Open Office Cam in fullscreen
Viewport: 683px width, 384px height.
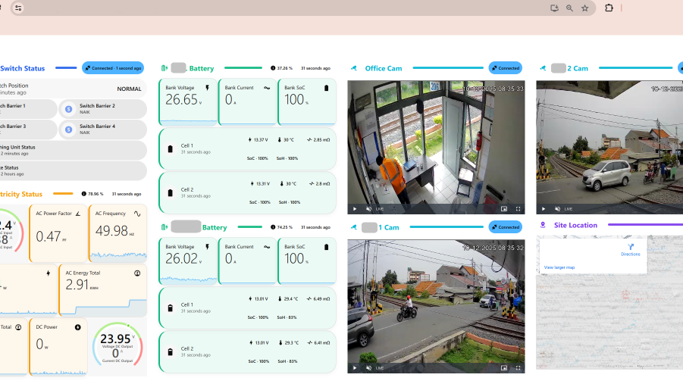pos(519,209)
